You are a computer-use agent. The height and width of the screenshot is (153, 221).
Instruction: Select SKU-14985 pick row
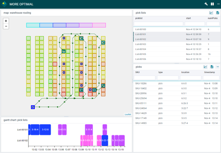(176, 123)
